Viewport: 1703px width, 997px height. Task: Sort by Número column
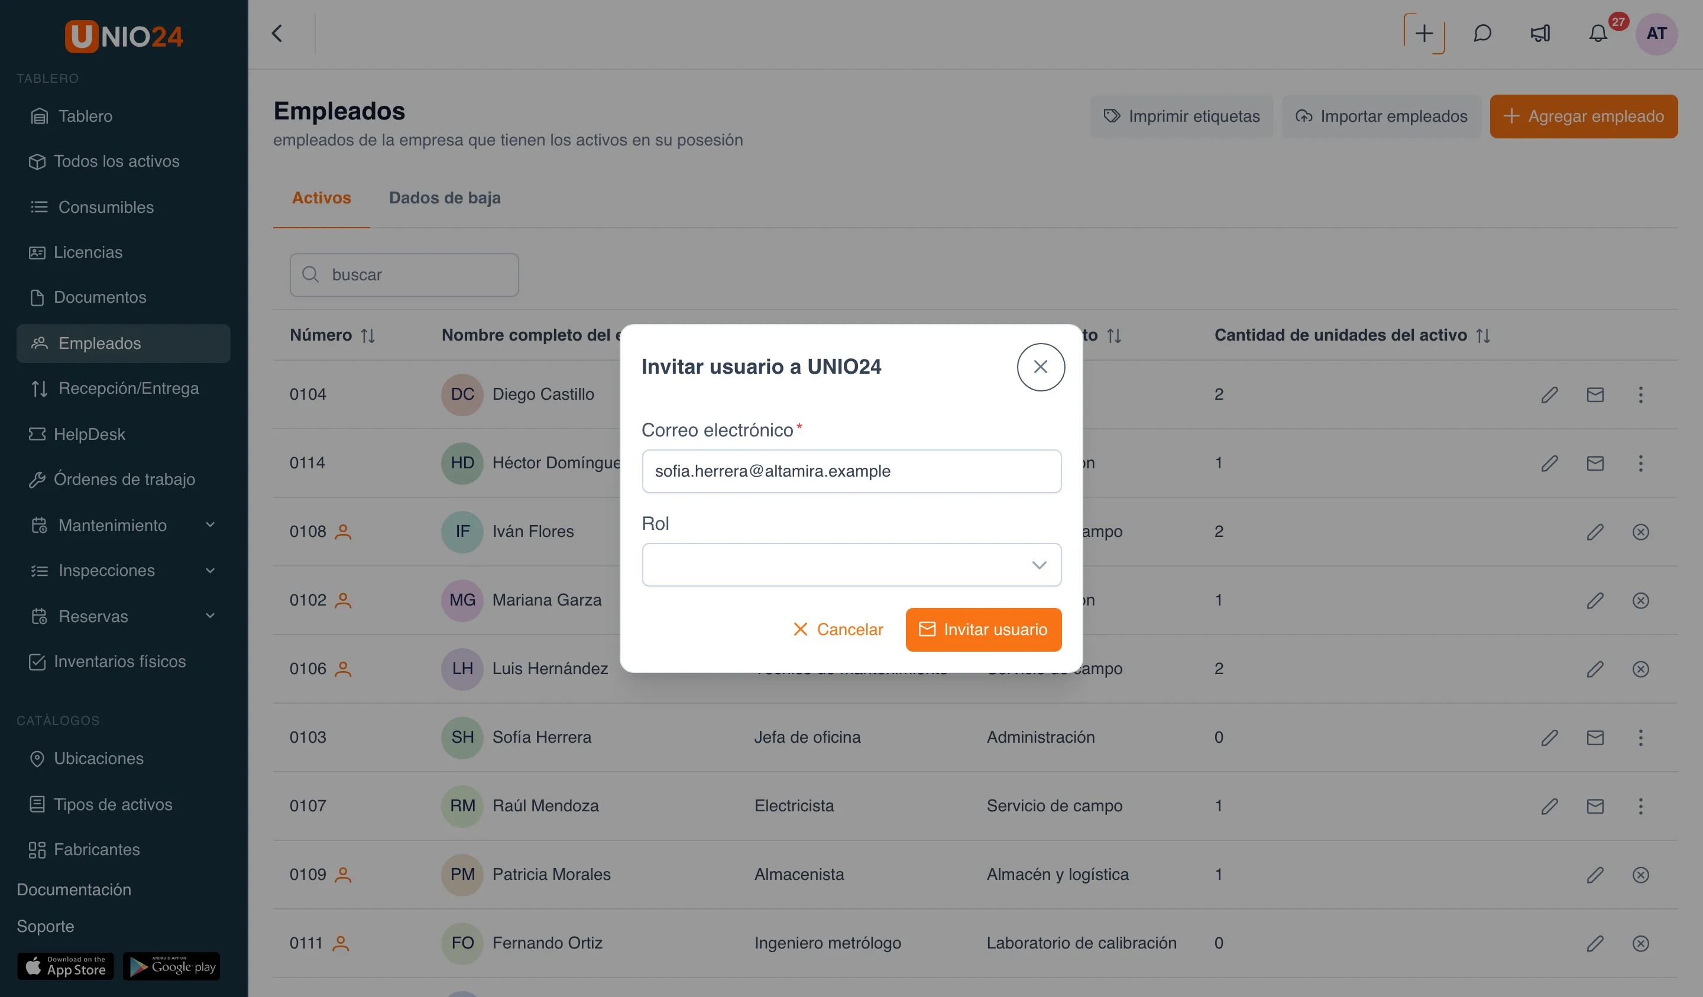coord(368,336)
